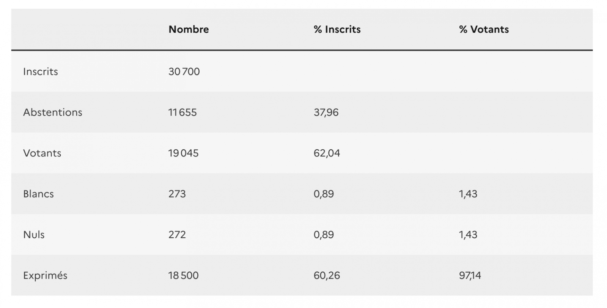Select the Abstentions row label

(x=53, y=112)
